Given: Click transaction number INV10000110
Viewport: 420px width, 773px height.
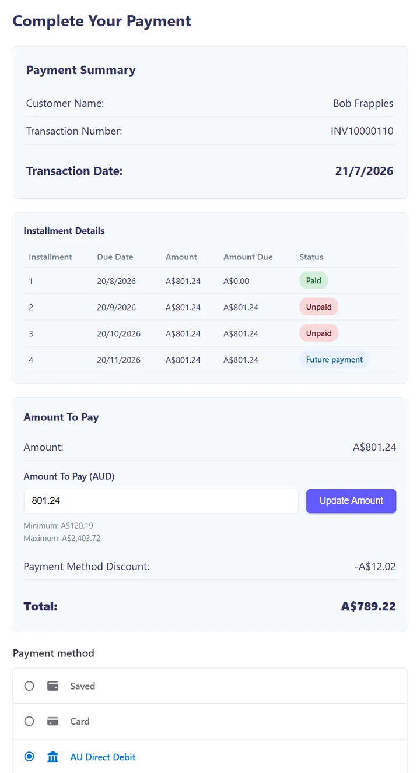Looking at the screenshot, I should pyautogui.click(x=362, y=131).
